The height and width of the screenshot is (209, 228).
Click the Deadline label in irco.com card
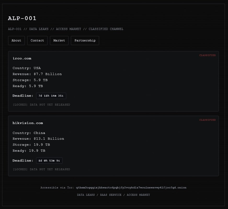coord(23,96)
